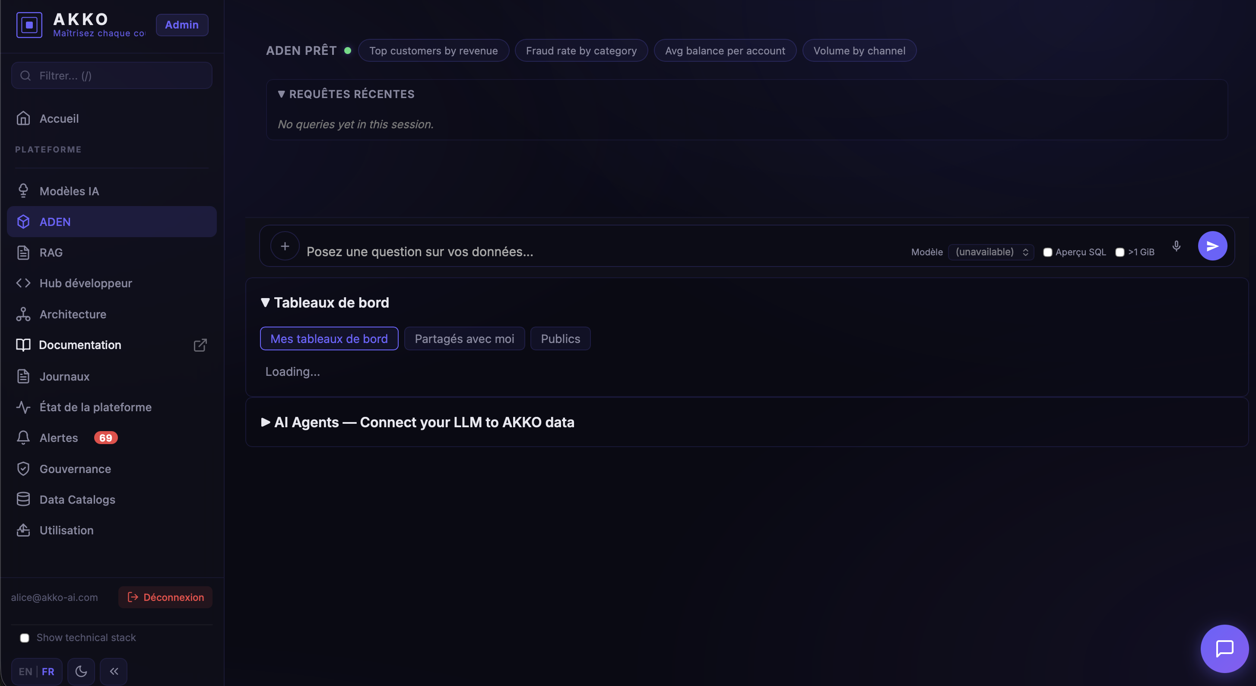
Task: Click the Modèles IA lightbulb icon
Action: pos(23,191)
